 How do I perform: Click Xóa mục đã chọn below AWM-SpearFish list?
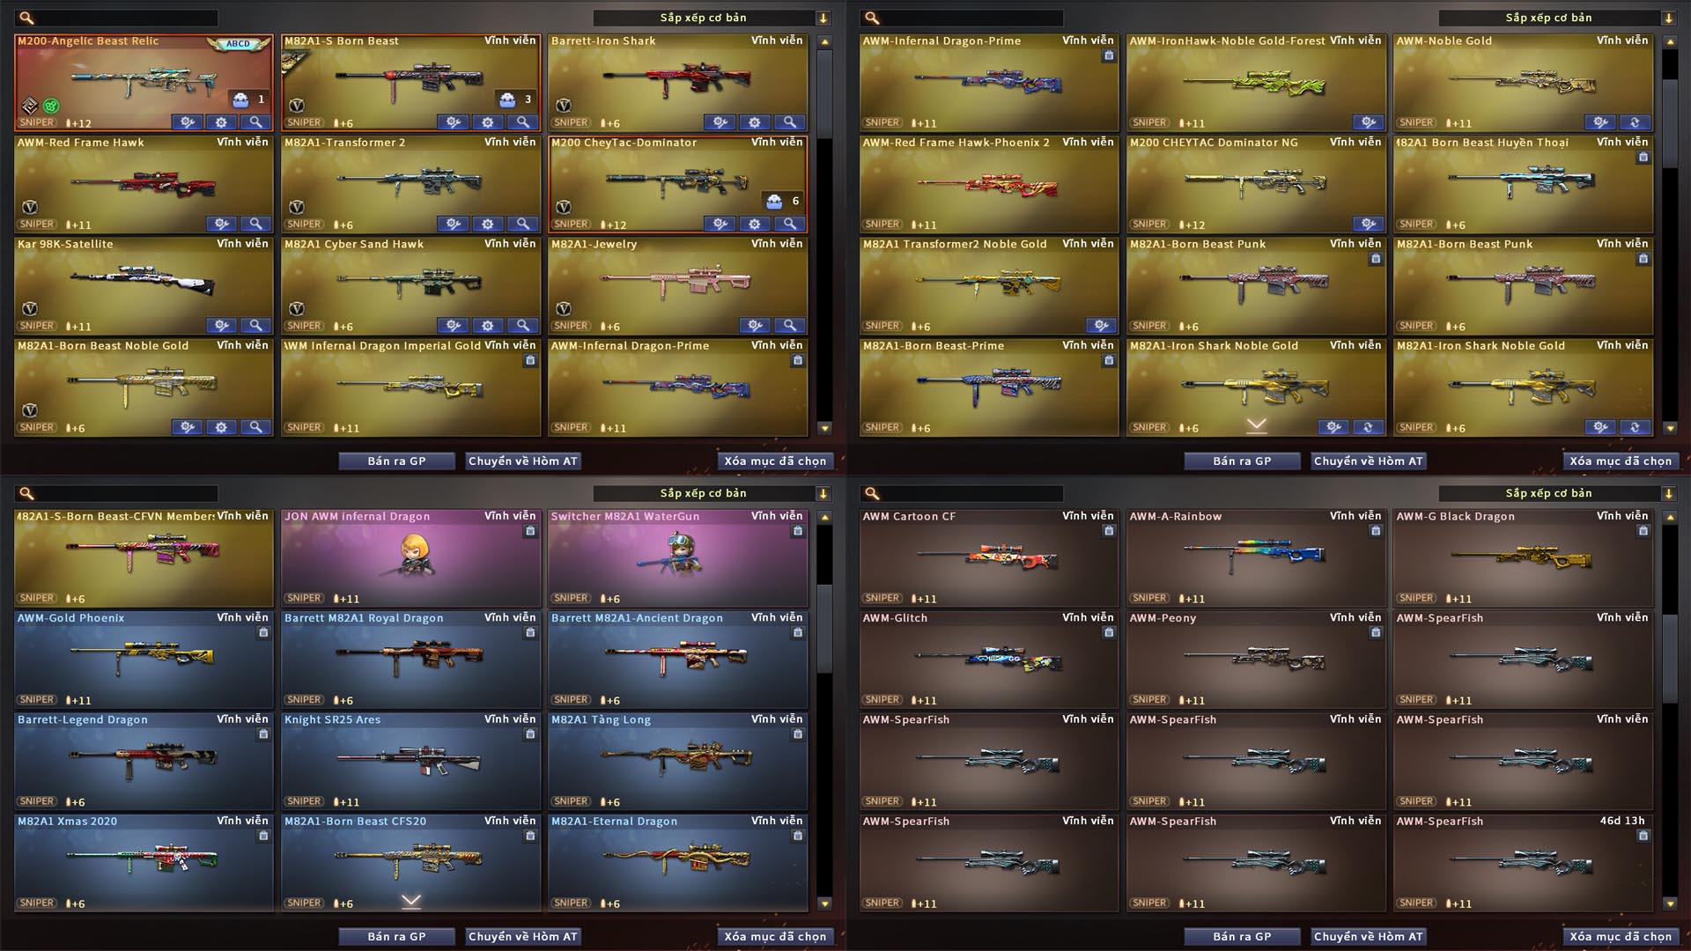pyautogui.click(x=1621, y=936)
